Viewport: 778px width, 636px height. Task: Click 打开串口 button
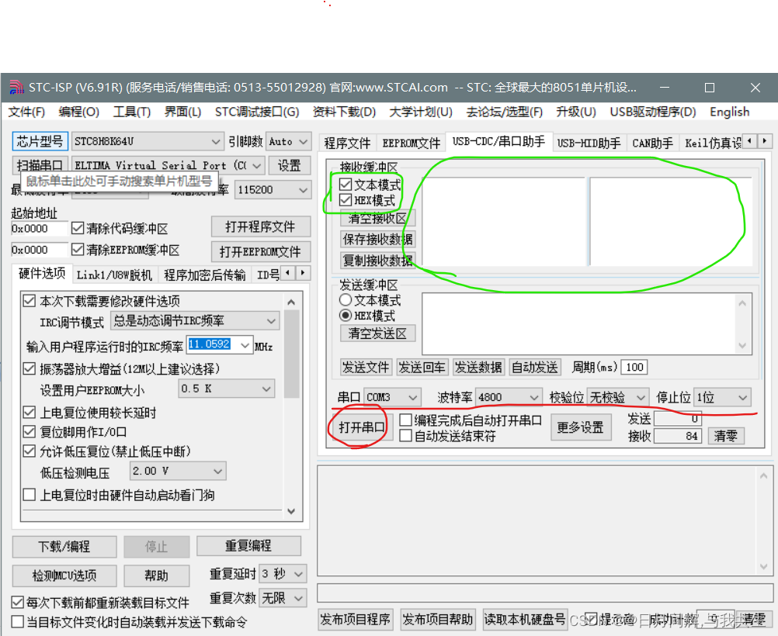pos(361,427)
